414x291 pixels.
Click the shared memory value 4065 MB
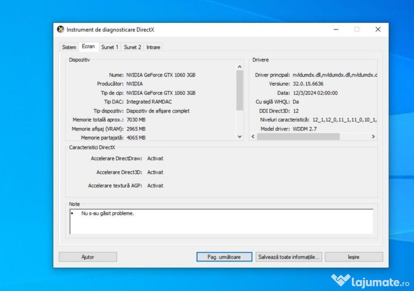pos(136,138)
